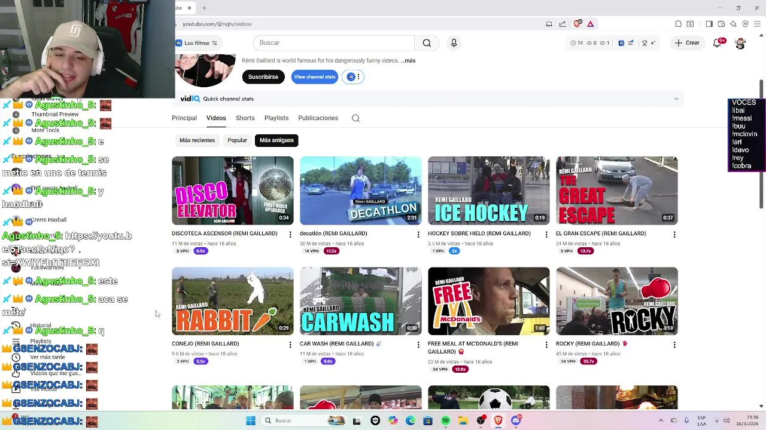Open the Brave hamburger main menu

click(758, 24)
